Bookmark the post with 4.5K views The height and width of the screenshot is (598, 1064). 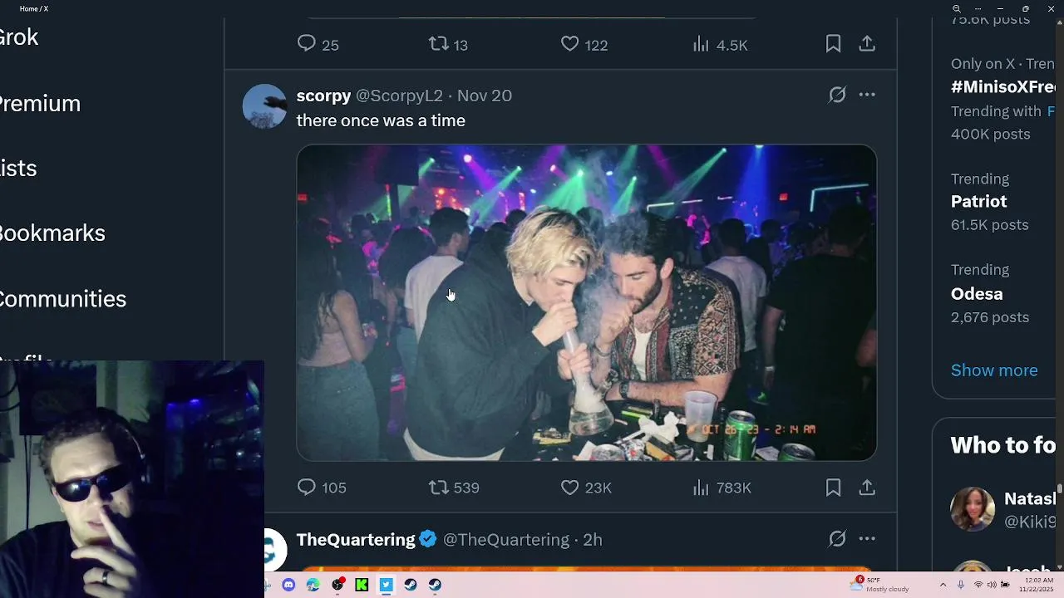click(x=833, y=44)
